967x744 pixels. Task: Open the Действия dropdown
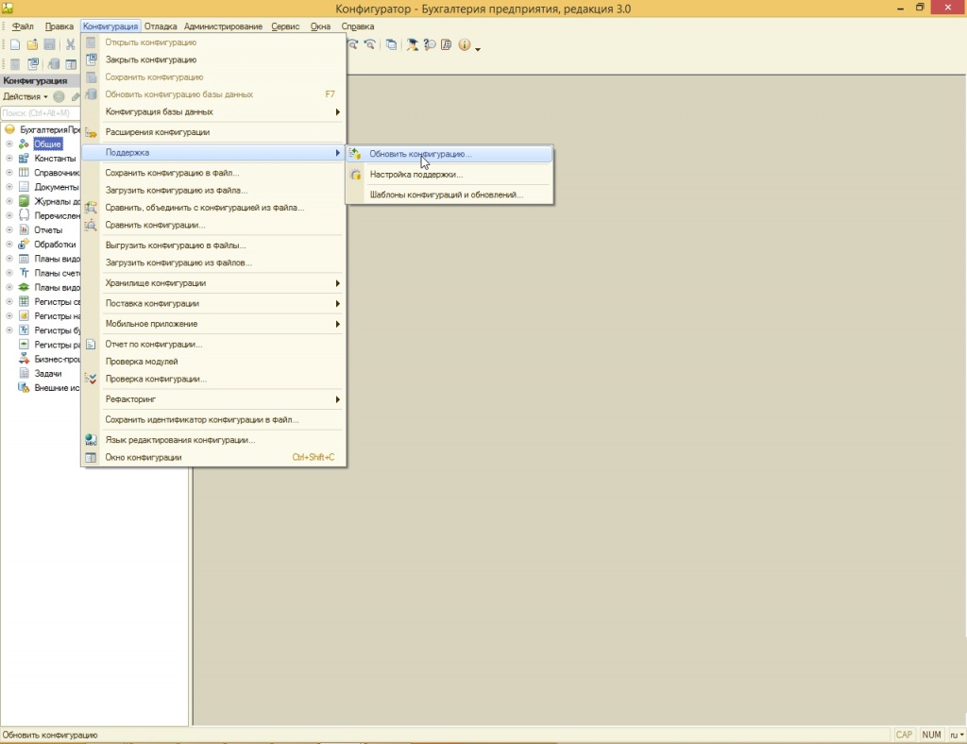pos(25,96)
